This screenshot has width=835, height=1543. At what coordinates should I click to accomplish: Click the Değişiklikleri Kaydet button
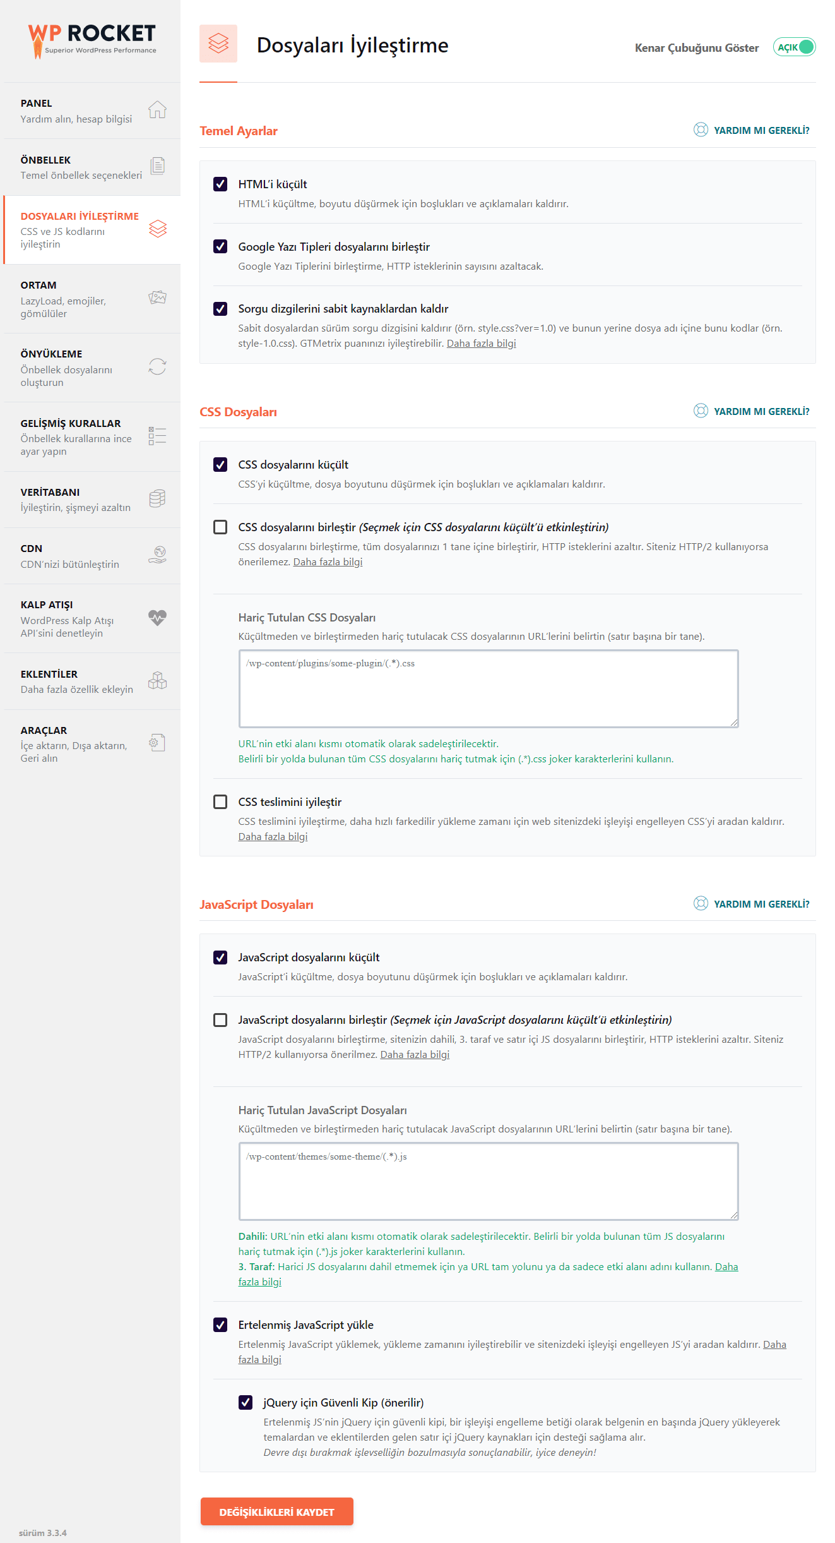(x=277, y=1511)
